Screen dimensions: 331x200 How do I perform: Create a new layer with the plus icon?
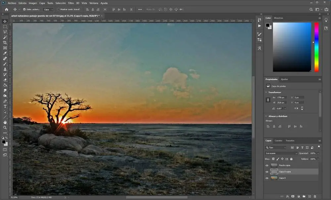[x=309, y=196]
